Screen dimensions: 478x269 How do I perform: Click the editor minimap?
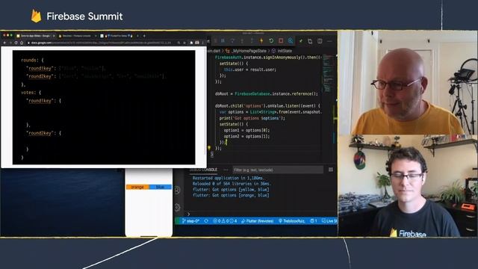pos(328,73)
